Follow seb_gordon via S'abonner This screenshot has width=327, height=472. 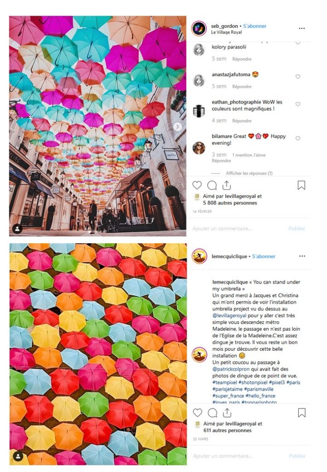[255, 26]
